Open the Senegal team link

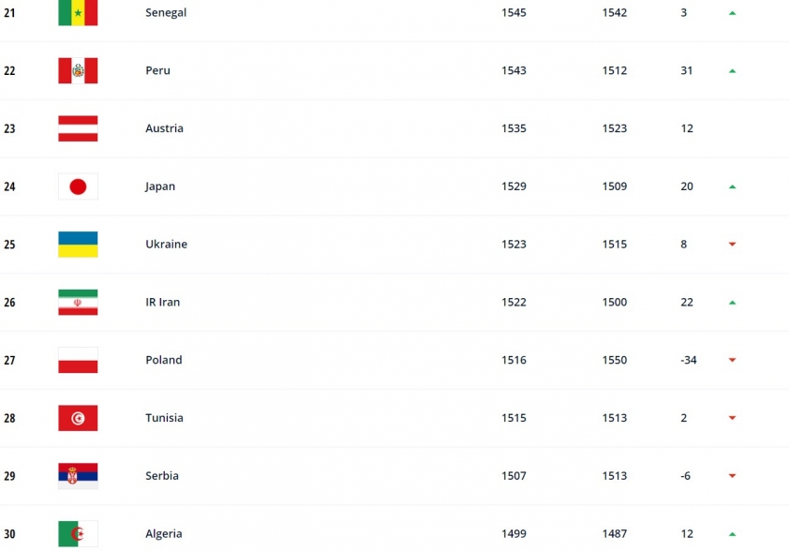coord(166,12)
